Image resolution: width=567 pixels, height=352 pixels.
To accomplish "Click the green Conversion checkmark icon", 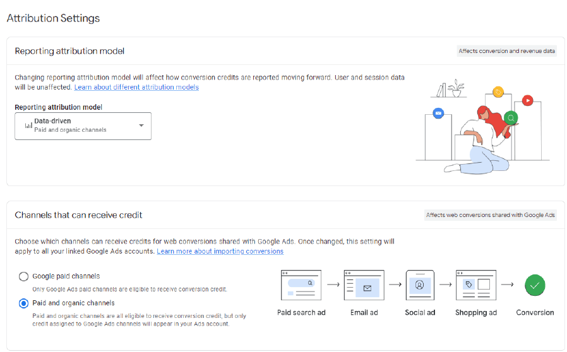I will click(535, 285).
